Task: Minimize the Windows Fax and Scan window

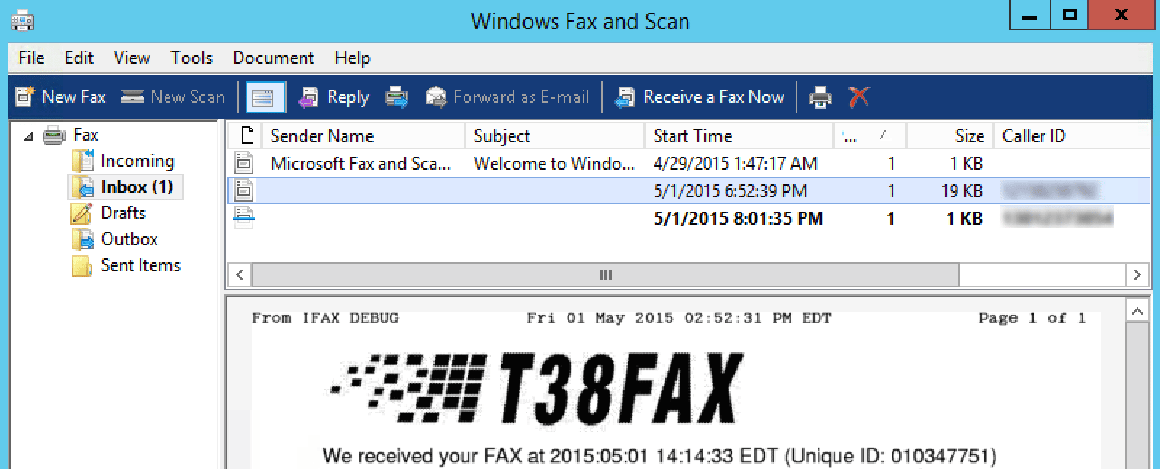Action: click(1029, 15)
